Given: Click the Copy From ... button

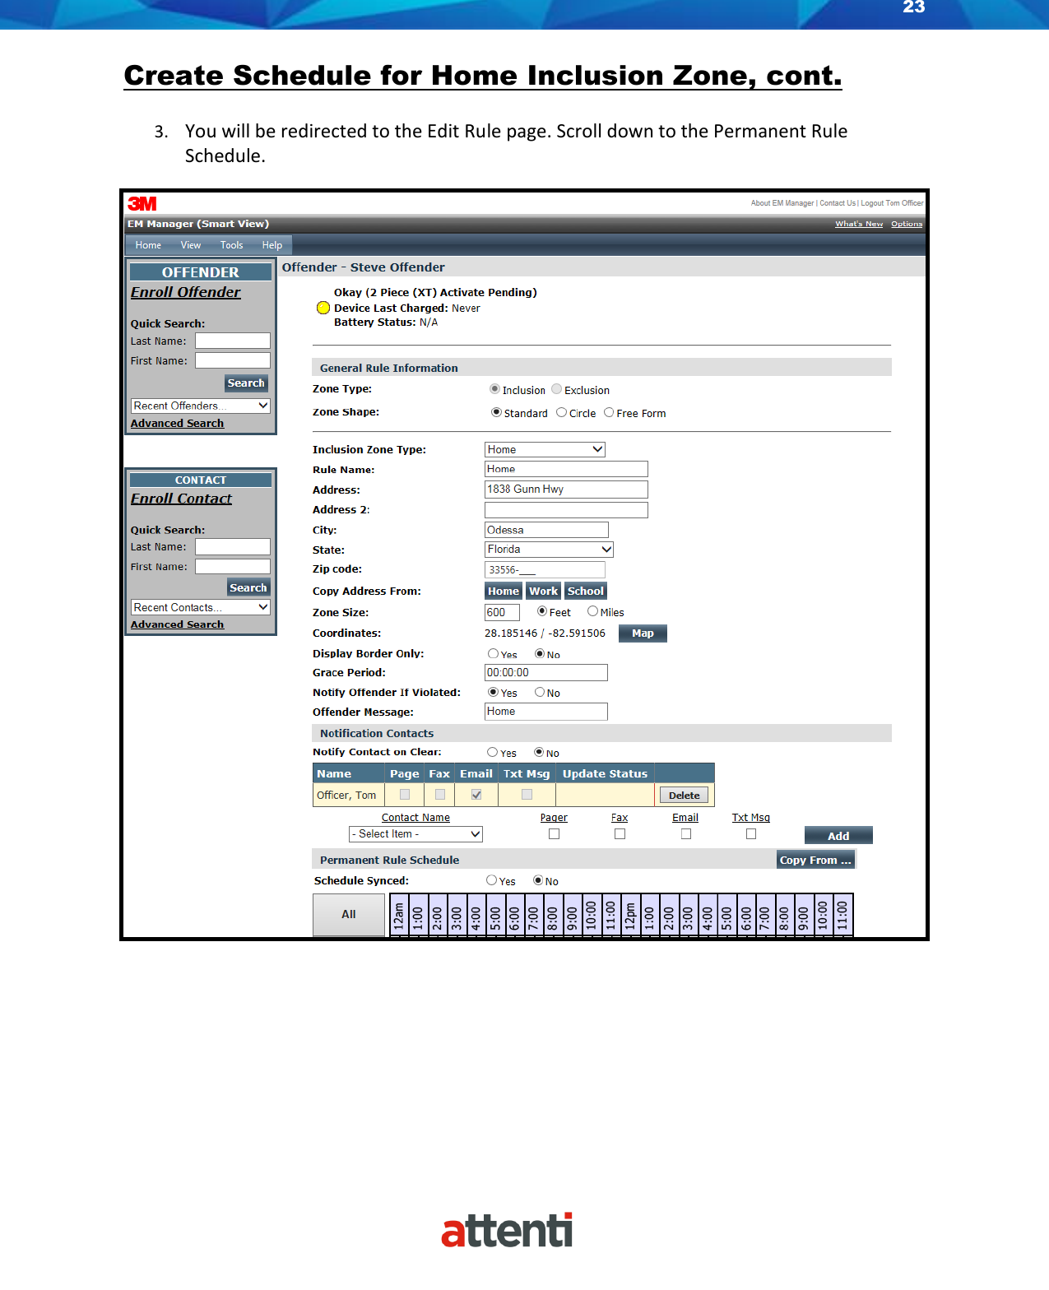Looking at the screenshot, I should [815, 860].
